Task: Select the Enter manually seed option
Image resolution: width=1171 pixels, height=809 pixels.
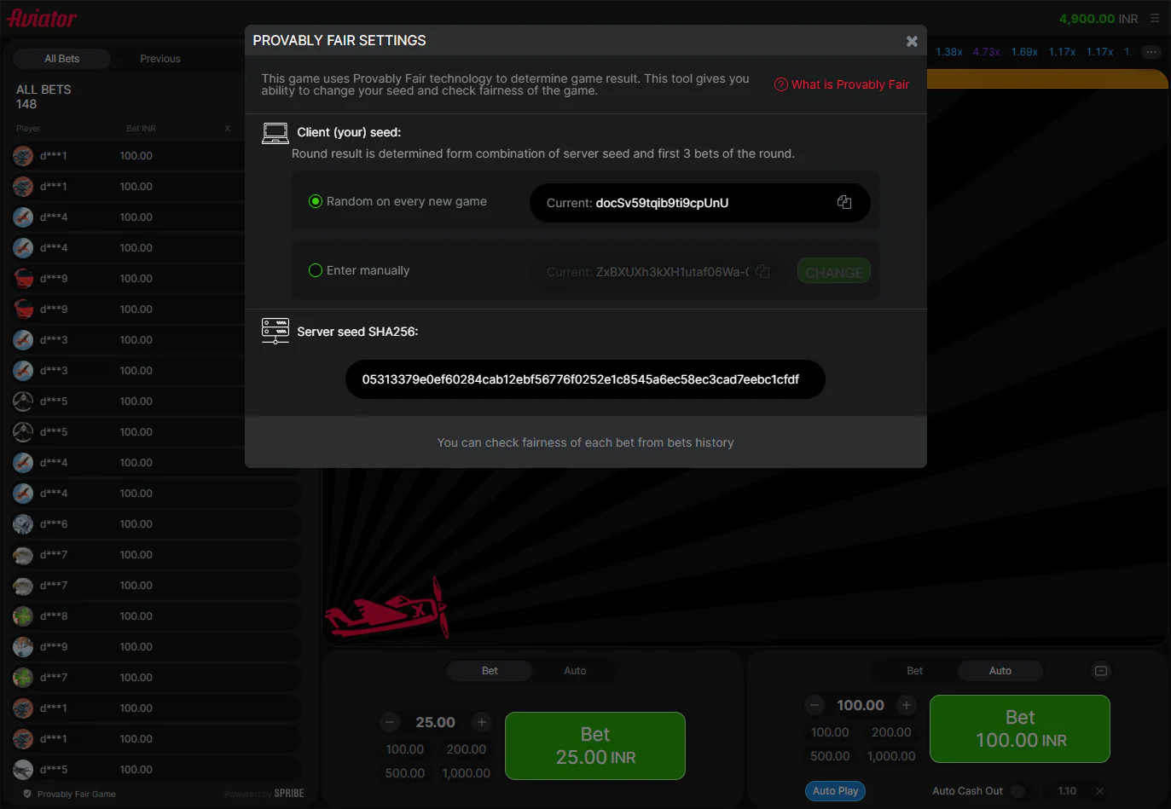Action: pos(316,270)
